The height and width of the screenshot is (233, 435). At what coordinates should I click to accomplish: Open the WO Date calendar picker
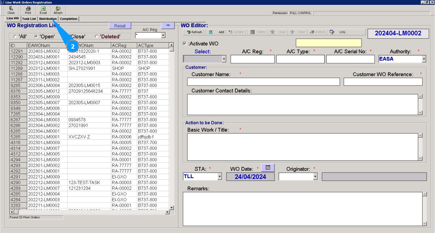click(x=268, y=168)
